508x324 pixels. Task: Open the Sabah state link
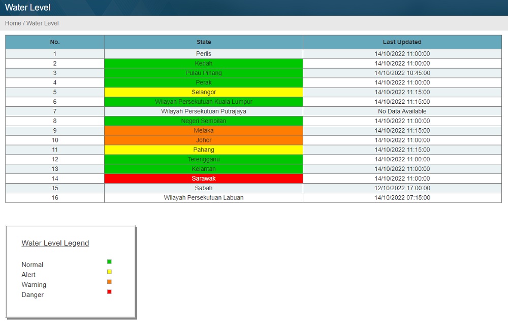[204, 188]
